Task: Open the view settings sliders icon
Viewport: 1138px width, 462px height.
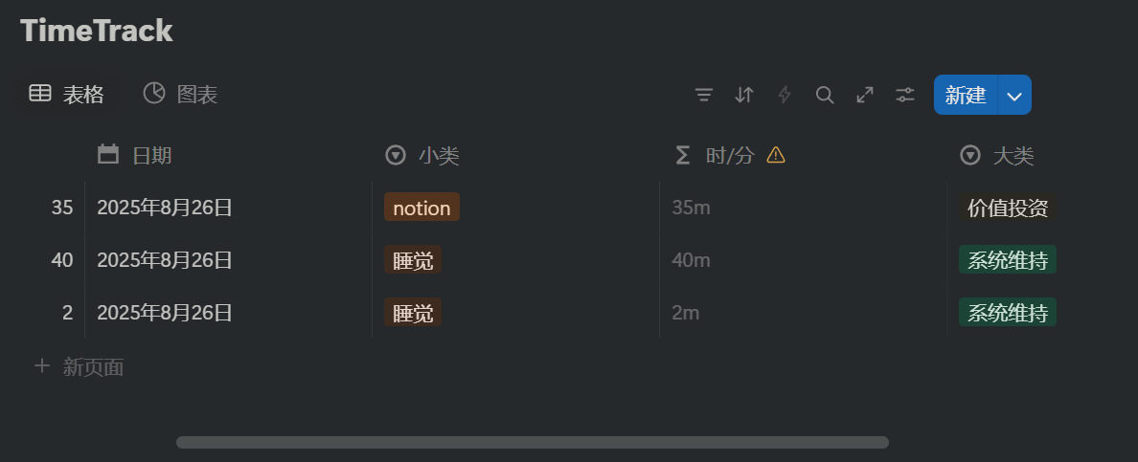Action: click(x=905, y=95)
